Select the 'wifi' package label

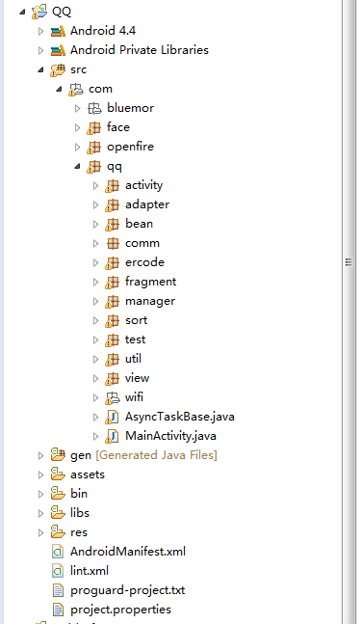tap(134, 397)
